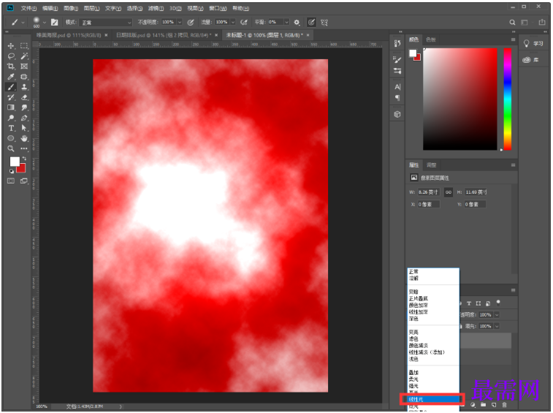553x413 pixels.
Task: Select the Lasso tool
Action: point(11,56)
